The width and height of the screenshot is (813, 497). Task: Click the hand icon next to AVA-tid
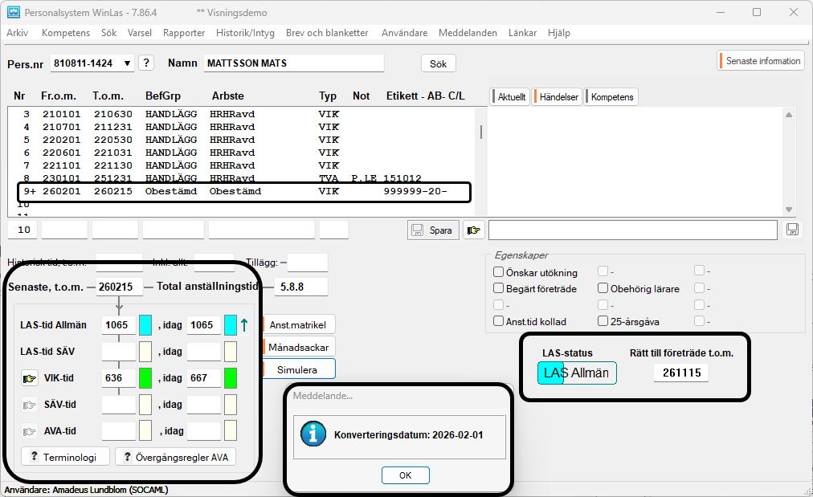pos(30,431)
